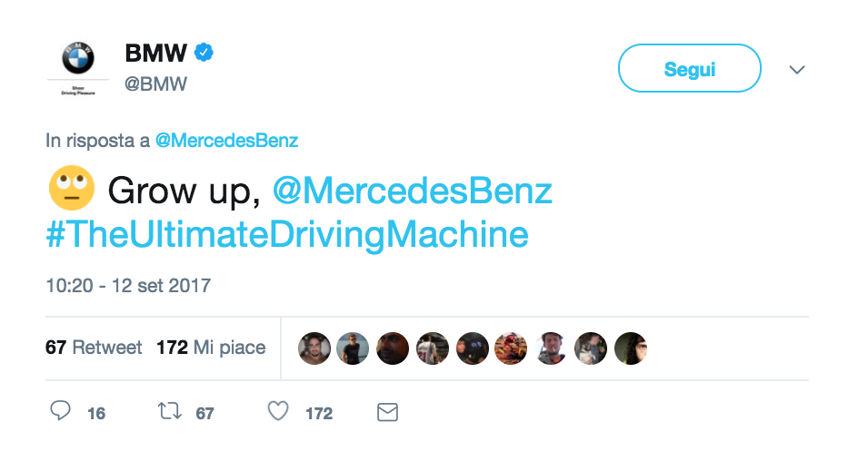
Task: Open the tweet options chevron dropdown
Action: coord(797,70)
